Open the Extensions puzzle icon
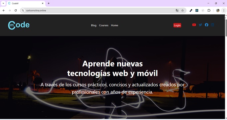This screenshot has width=227, height=120. pos(209,10)
